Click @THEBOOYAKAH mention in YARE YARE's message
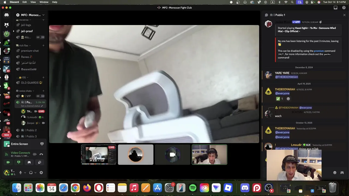349x196 pixels. click(286, 77)
